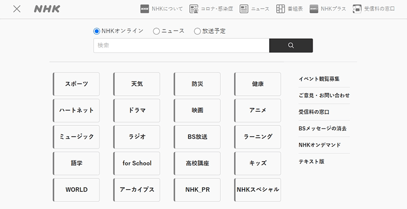Open the ハートネット category
Screen dimensions: 407x209
click(x=76, y=111)
